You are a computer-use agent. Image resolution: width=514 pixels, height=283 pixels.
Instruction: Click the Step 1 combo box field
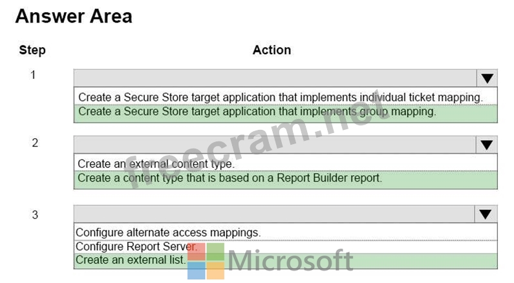coord(276,78)
